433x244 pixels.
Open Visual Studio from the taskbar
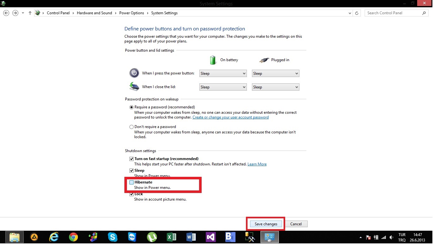pyautogui.click(x=210, y=237)
